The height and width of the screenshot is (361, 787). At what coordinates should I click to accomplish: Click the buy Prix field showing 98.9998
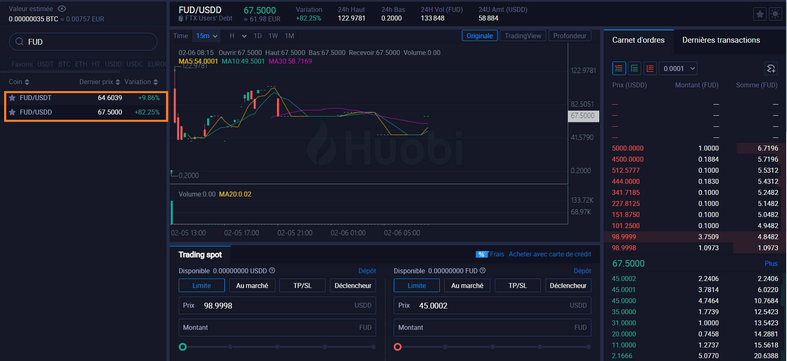point(277,306)
